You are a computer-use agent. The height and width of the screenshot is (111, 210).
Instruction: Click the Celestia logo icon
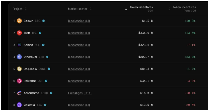(x=19, y=105)
